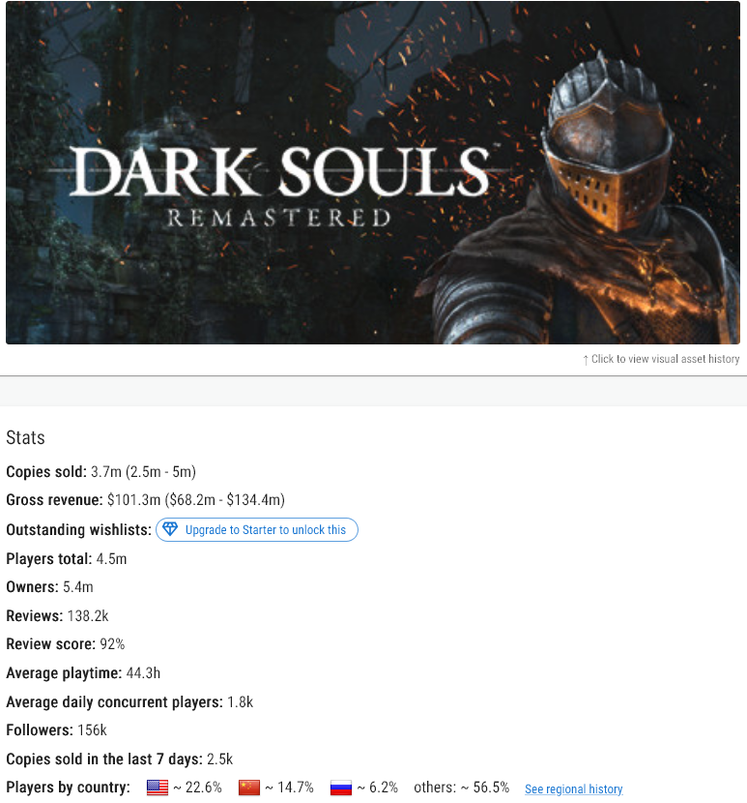Click the diamond icon in the upgrade button
The image size is (747, 803).
click(x=170, y=529)
